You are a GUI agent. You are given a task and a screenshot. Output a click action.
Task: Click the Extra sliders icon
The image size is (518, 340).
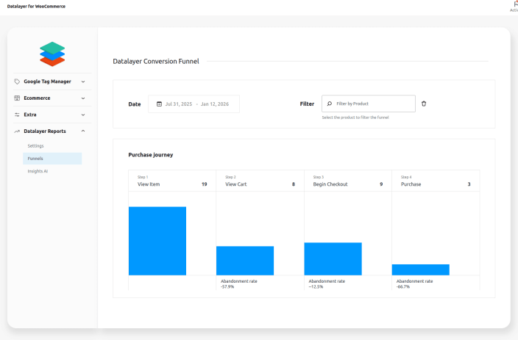17,115
